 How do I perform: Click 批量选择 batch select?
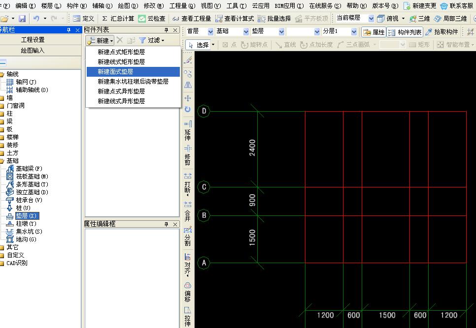coord(274,19)
